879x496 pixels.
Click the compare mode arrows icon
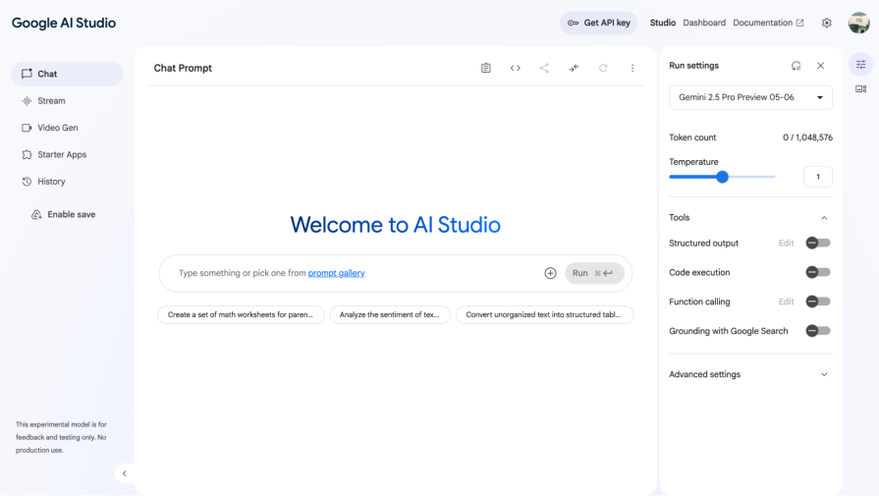click(574, 68)
